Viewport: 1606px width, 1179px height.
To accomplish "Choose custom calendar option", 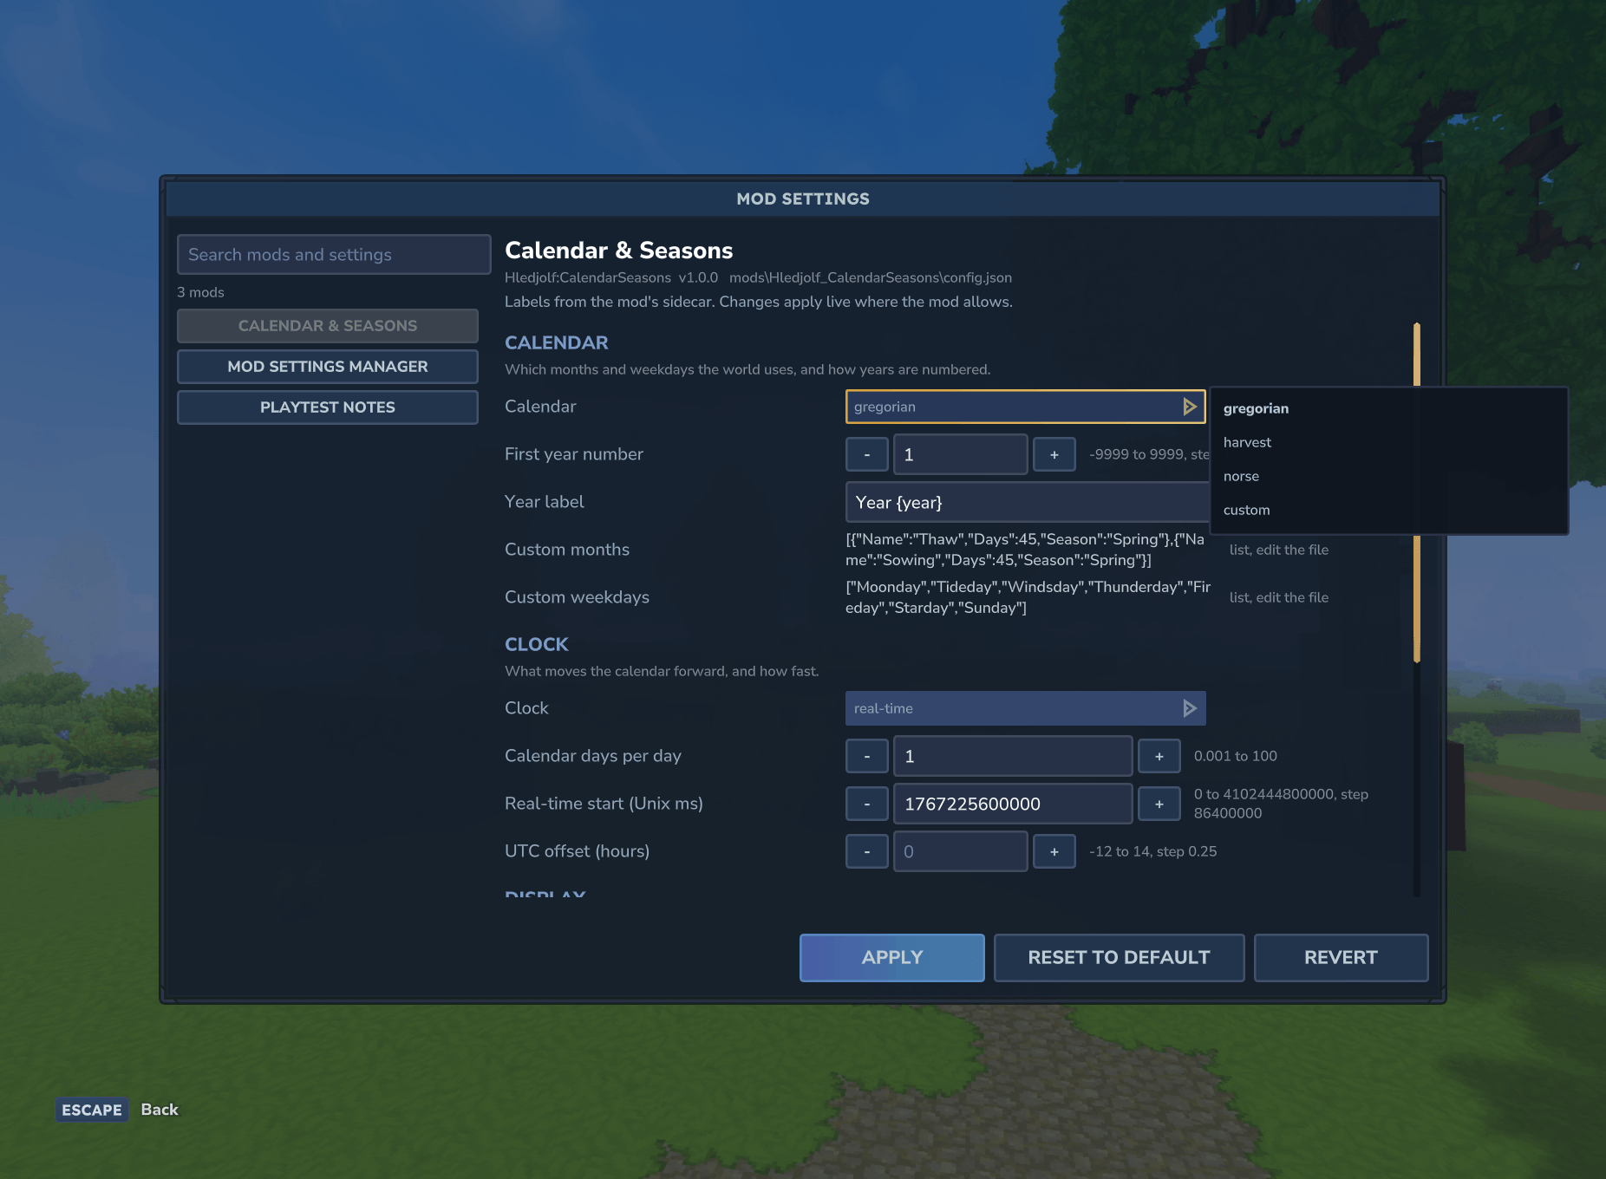I will [1246, 510].
